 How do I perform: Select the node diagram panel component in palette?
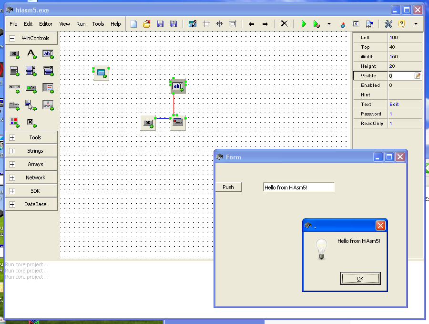click(48, 105)
